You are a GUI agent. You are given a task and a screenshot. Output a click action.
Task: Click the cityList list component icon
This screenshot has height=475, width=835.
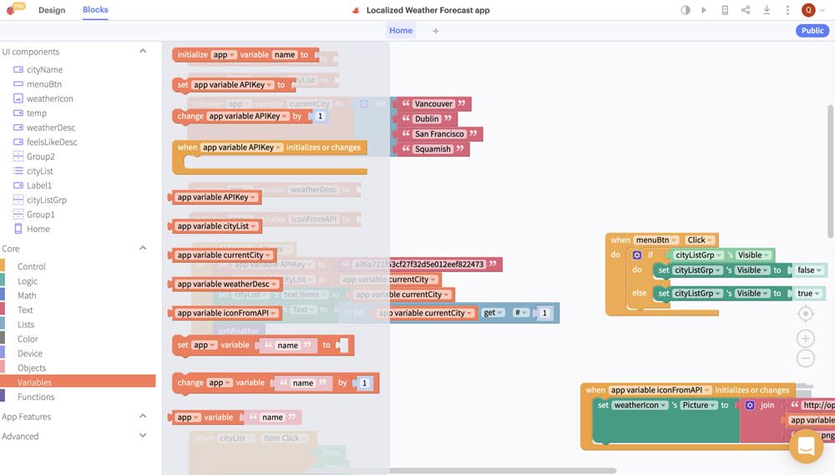18,171
